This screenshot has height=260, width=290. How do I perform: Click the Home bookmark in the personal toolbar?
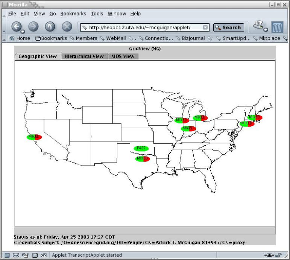point(20,38)
